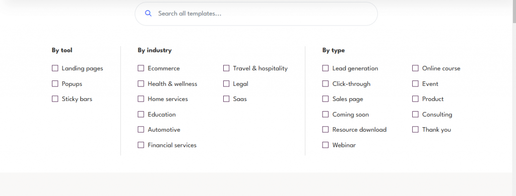Enable the Sticky bars filter
The image size is (516, 196).
pyautogui.click(x=55, y=99)
